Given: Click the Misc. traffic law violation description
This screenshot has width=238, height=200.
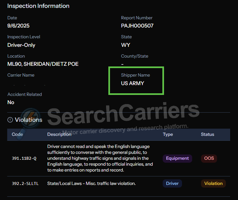Looking at the screenshot, I should (x=91, y=183).
